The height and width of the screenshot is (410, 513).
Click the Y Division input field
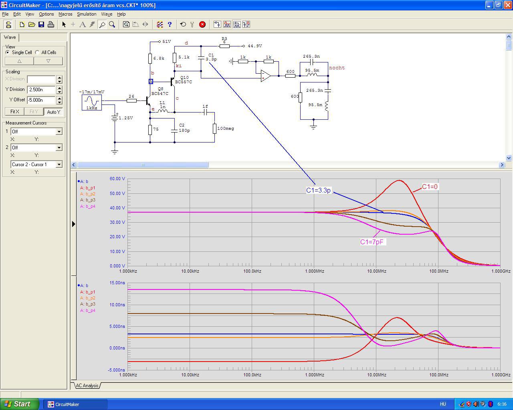[41, 90]
